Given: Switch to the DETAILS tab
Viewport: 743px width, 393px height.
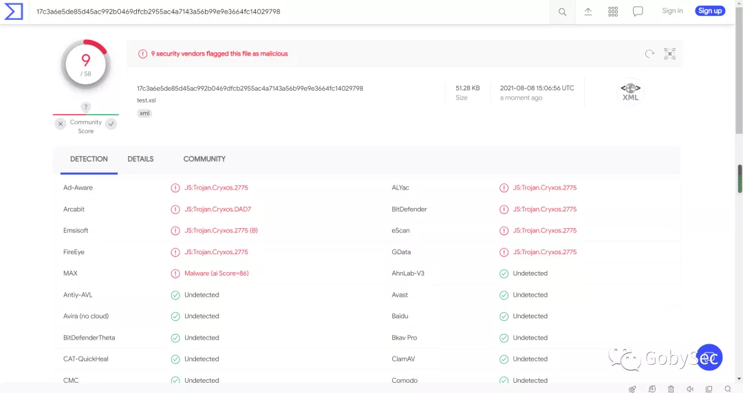Looking at the screenshot, I should [x=141, y=159].
